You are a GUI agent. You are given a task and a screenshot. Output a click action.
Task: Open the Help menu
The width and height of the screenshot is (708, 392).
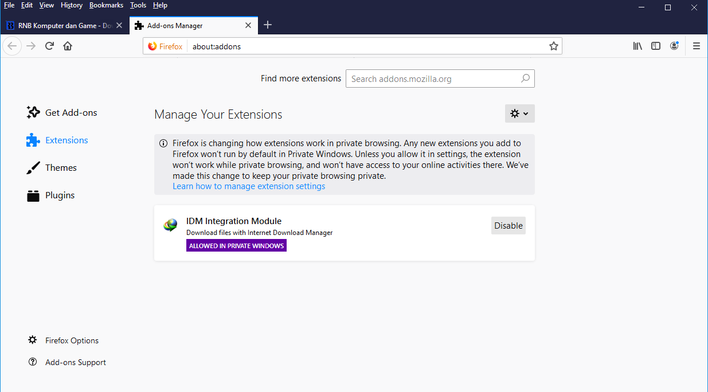pos(160,5)
